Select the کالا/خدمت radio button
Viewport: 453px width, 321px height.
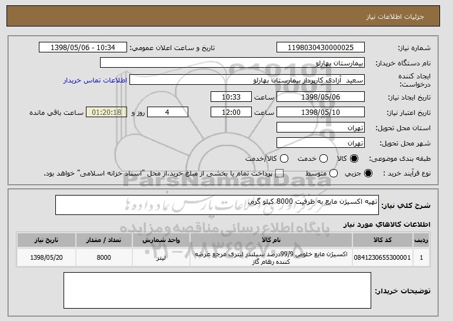284,158
